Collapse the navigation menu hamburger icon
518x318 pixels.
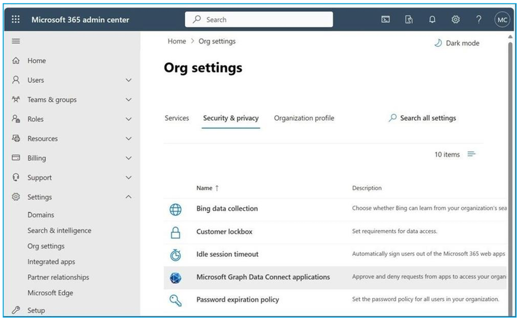[16, 41]
